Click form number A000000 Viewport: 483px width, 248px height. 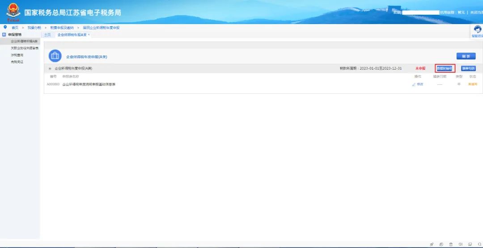(x=53, y=84)
